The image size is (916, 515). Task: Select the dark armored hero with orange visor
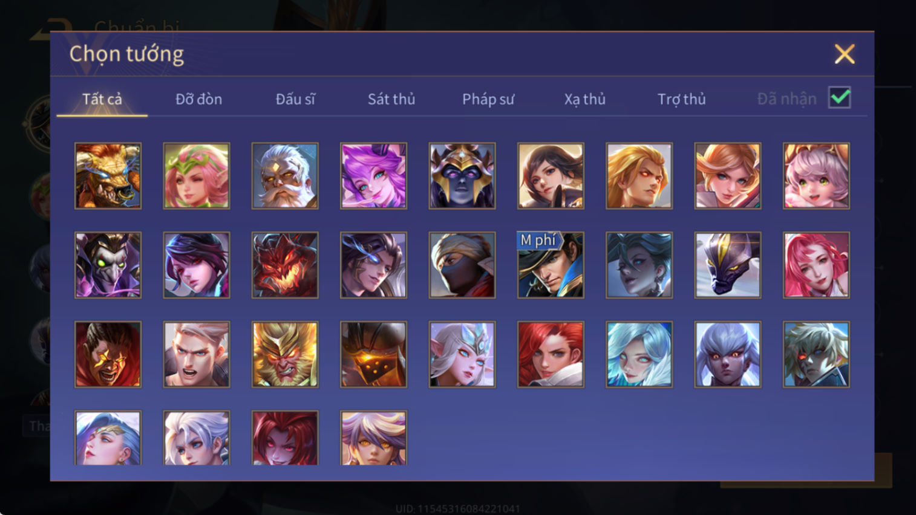[x=373, y=354]
